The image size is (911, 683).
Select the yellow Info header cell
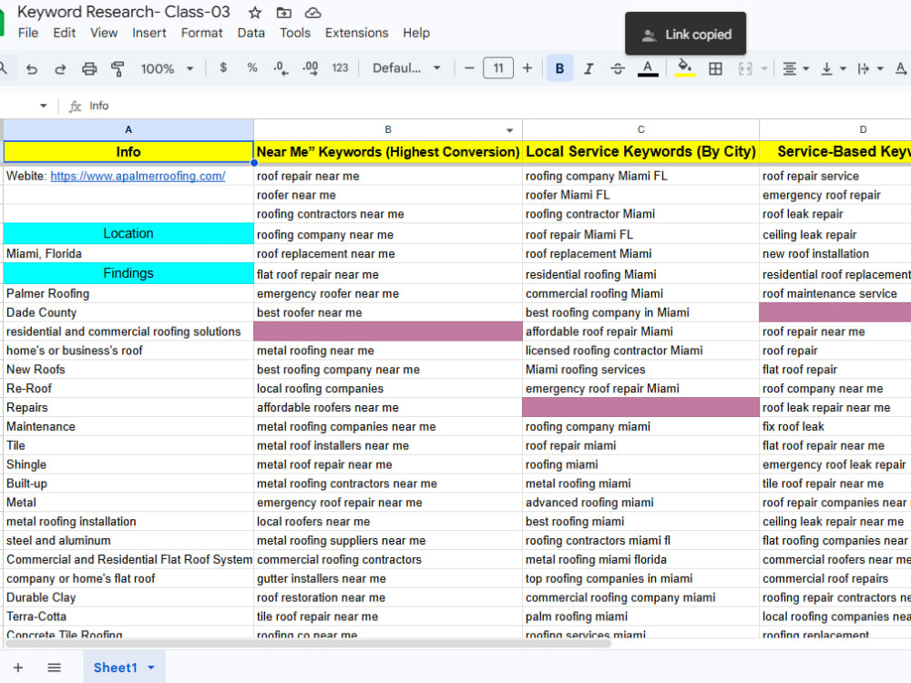[x=128, y=151]
